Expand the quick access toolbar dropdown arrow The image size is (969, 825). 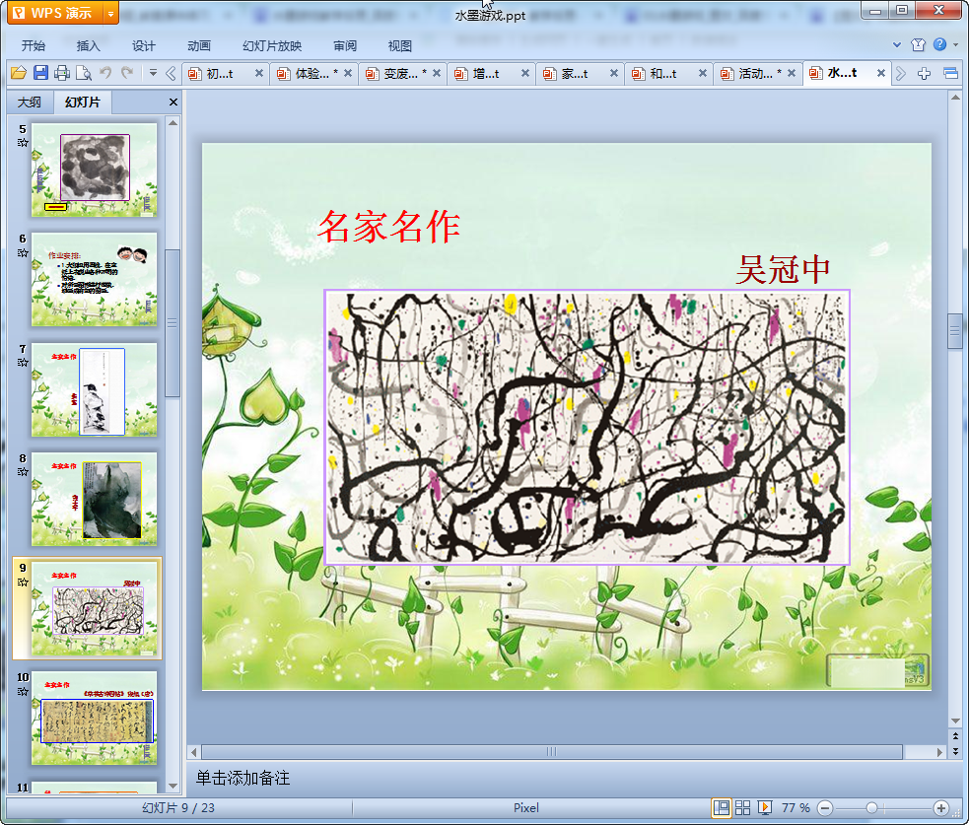click(x=153, y=74)
